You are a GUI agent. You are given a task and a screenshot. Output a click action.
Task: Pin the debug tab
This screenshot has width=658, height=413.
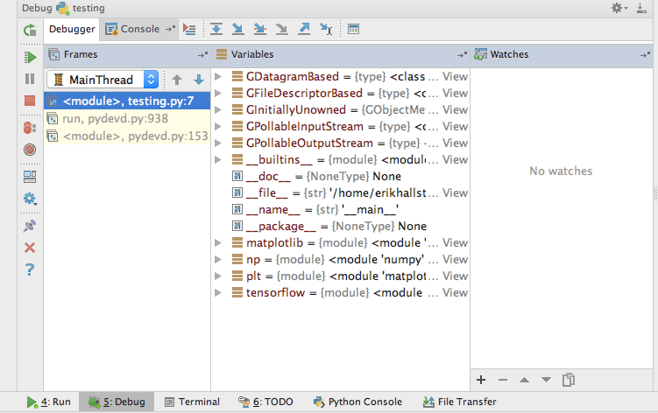(x=30, y=226)
